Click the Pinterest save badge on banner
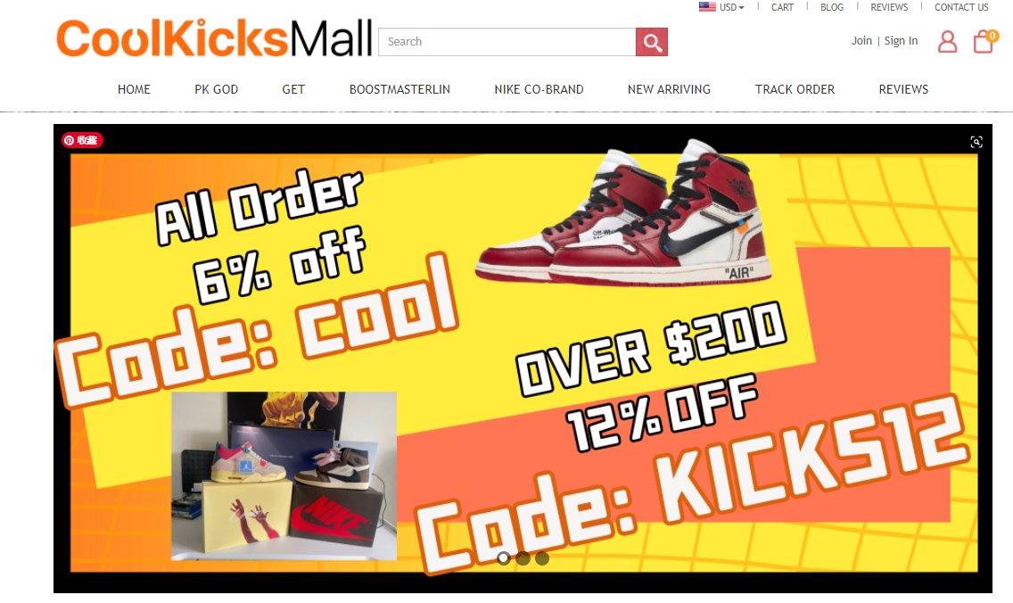Image resolution: width=1013 pixels, height=603 pixels. (x=82, y=140)
